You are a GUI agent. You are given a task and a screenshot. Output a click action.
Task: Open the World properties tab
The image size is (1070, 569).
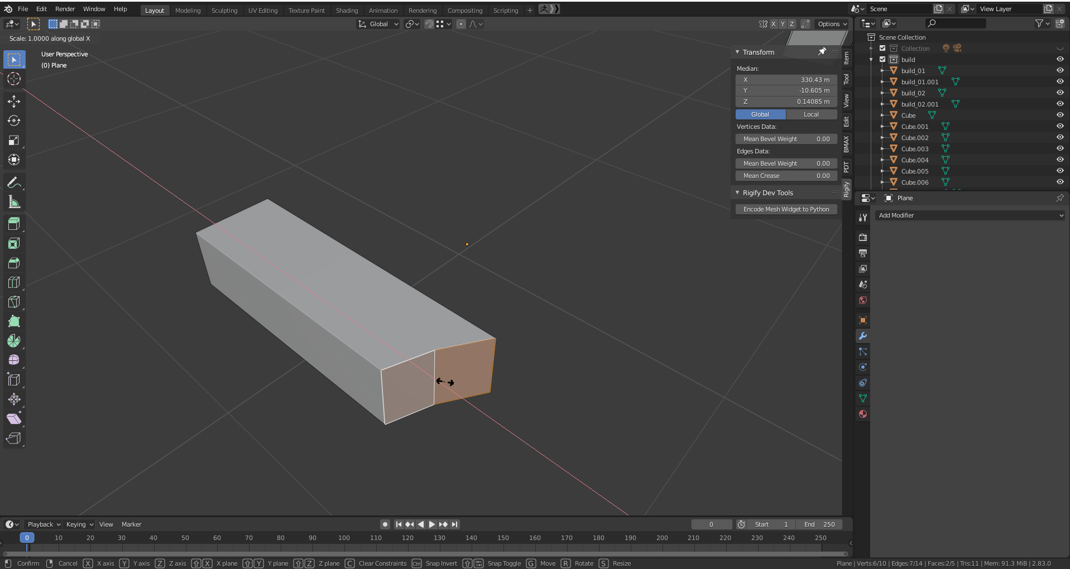[862, 300]
